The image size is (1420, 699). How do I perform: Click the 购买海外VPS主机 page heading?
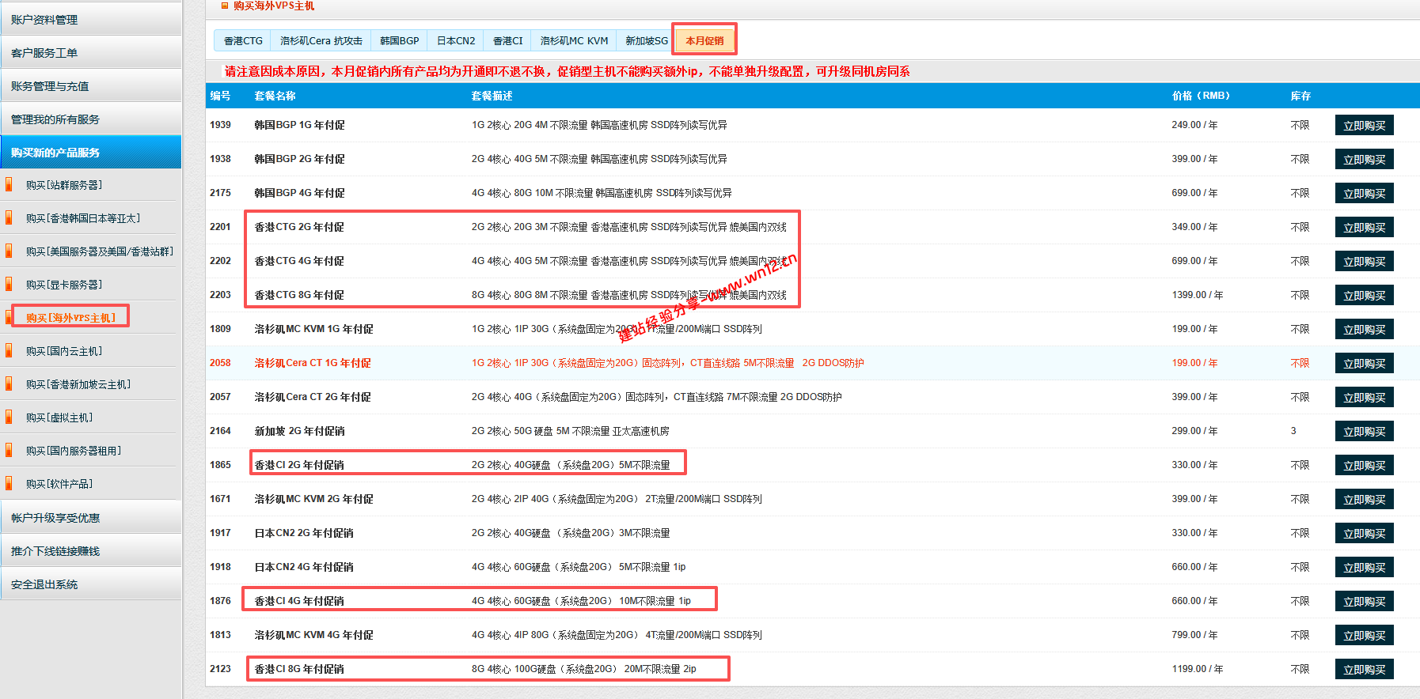click(x=274, y=6)
